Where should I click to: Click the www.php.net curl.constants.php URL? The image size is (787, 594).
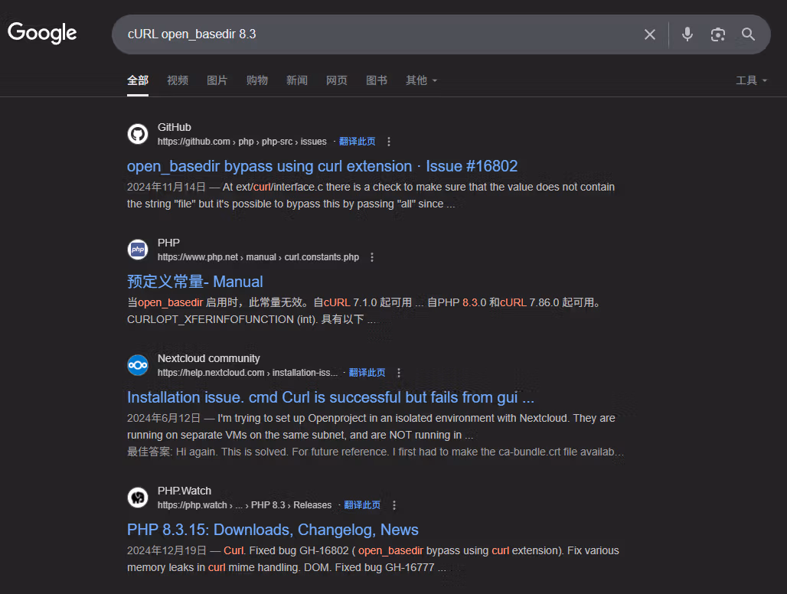tap(258, 257)
